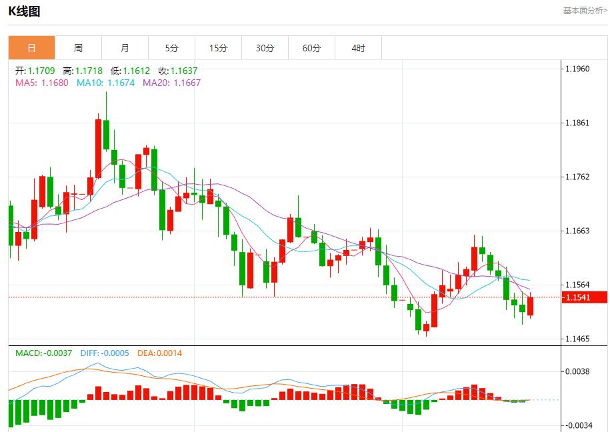Image resolution: width=610 pixels, height=432 pixels.
Task: Switch to the 周 weekly tab
Action: 78,48
